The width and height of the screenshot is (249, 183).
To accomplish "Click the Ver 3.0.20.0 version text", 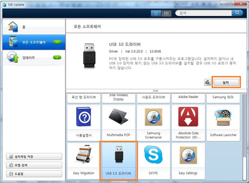I will [x=134, y=51].
